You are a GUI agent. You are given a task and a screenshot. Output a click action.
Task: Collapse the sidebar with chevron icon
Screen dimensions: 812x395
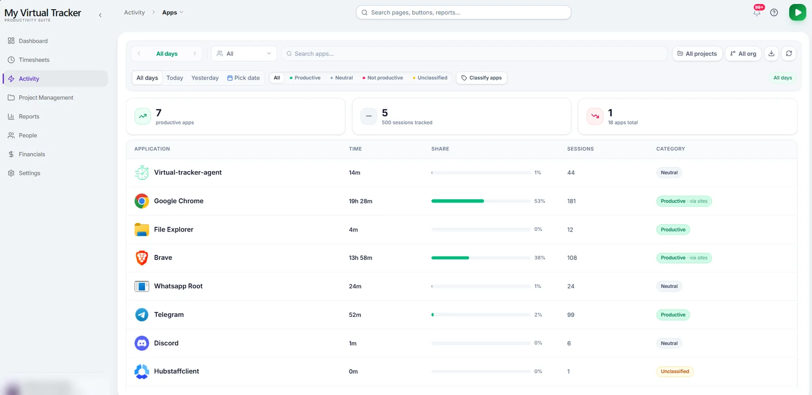pos(100,15)
